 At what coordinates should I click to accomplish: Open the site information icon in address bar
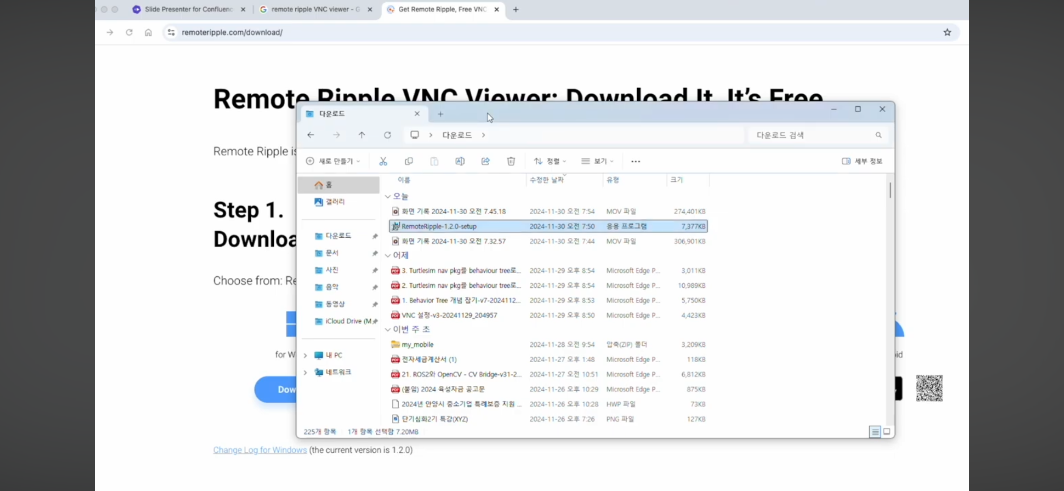click(171, 32)
